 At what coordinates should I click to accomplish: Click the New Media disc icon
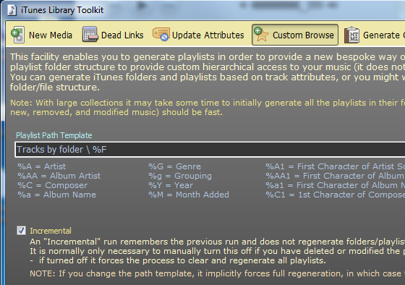17,35
